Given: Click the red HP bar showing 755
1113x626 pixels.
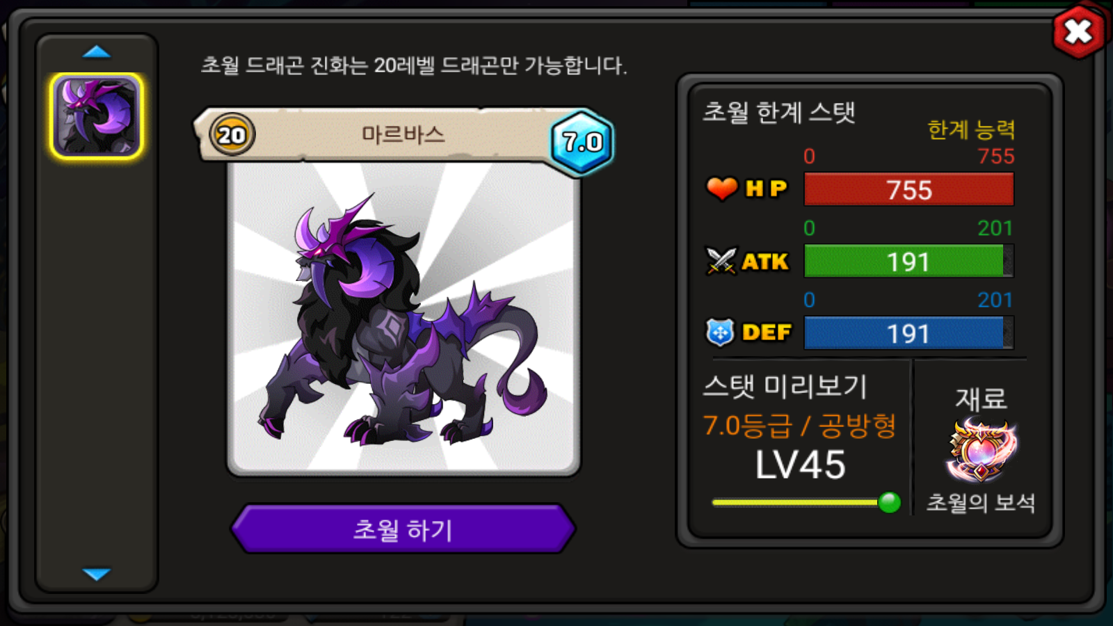Looking at the screenshot, I should [x=908, y=189].
